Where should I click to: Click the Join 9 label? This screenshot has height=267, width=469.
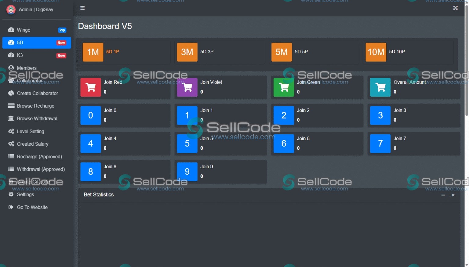tap(207, 166)
